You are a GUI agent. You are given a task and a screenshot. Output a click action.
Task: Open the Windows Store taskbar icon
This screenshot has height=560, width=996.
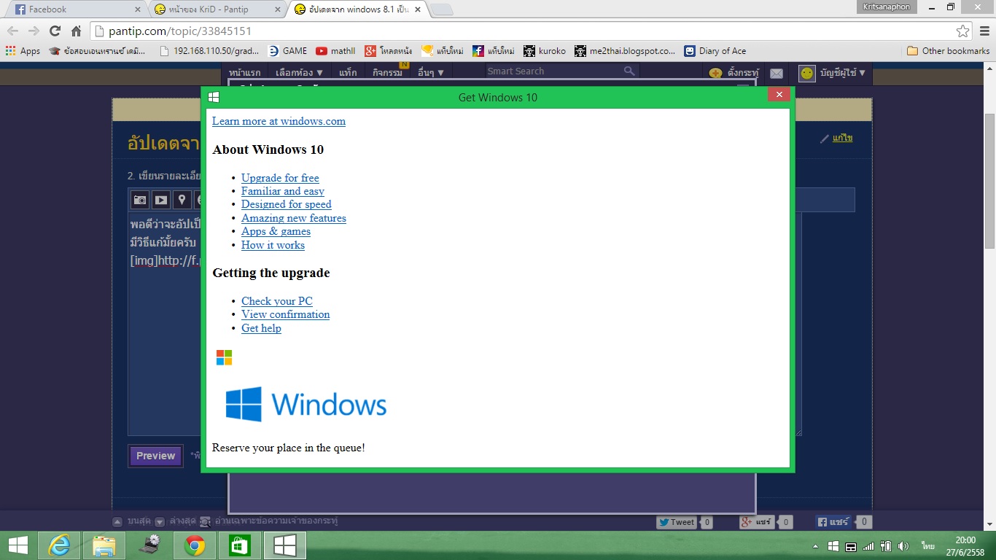(240, 545)
